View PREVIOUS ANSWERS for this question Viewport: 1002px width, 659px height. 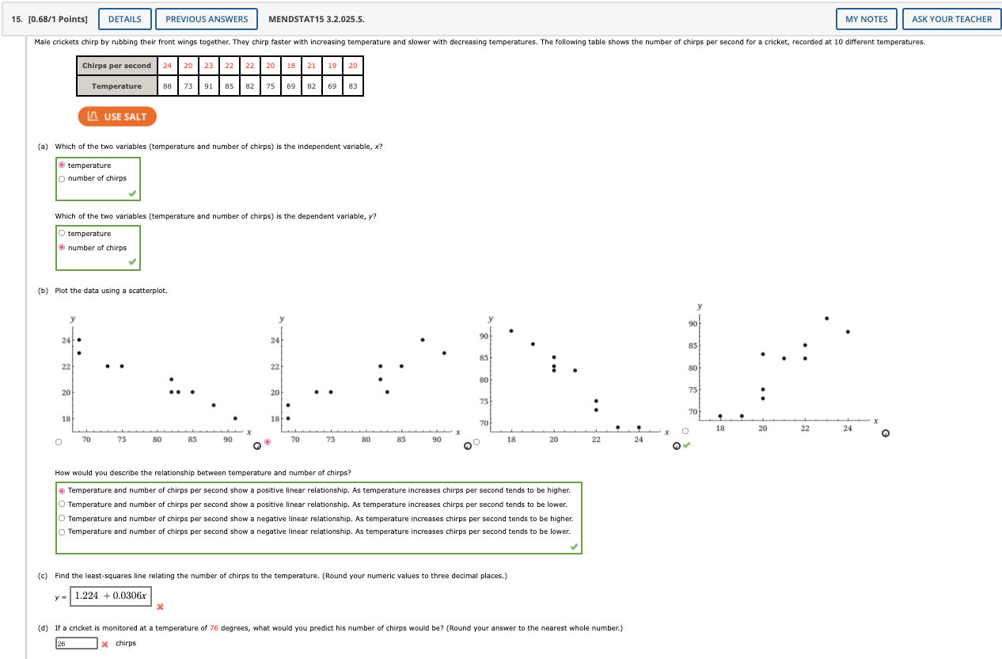(x=207, y=18)
